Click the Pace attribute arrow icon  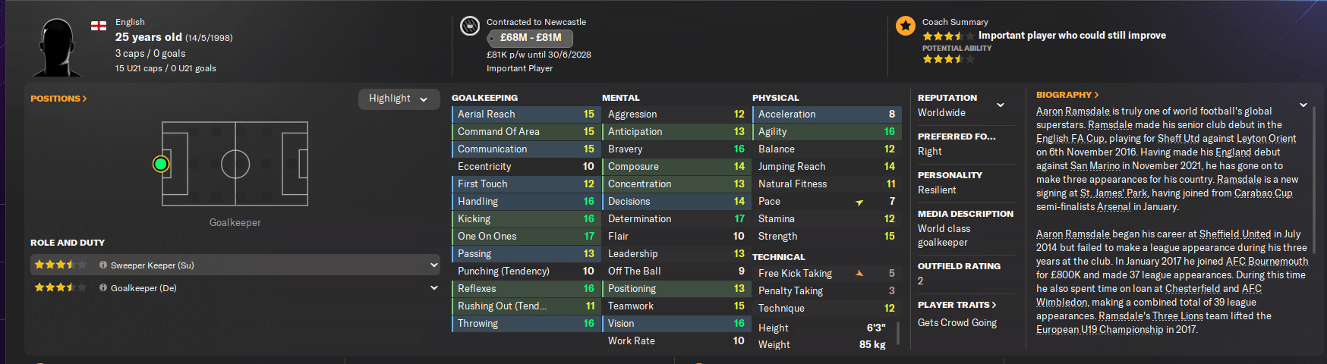(x=859, y=202)
